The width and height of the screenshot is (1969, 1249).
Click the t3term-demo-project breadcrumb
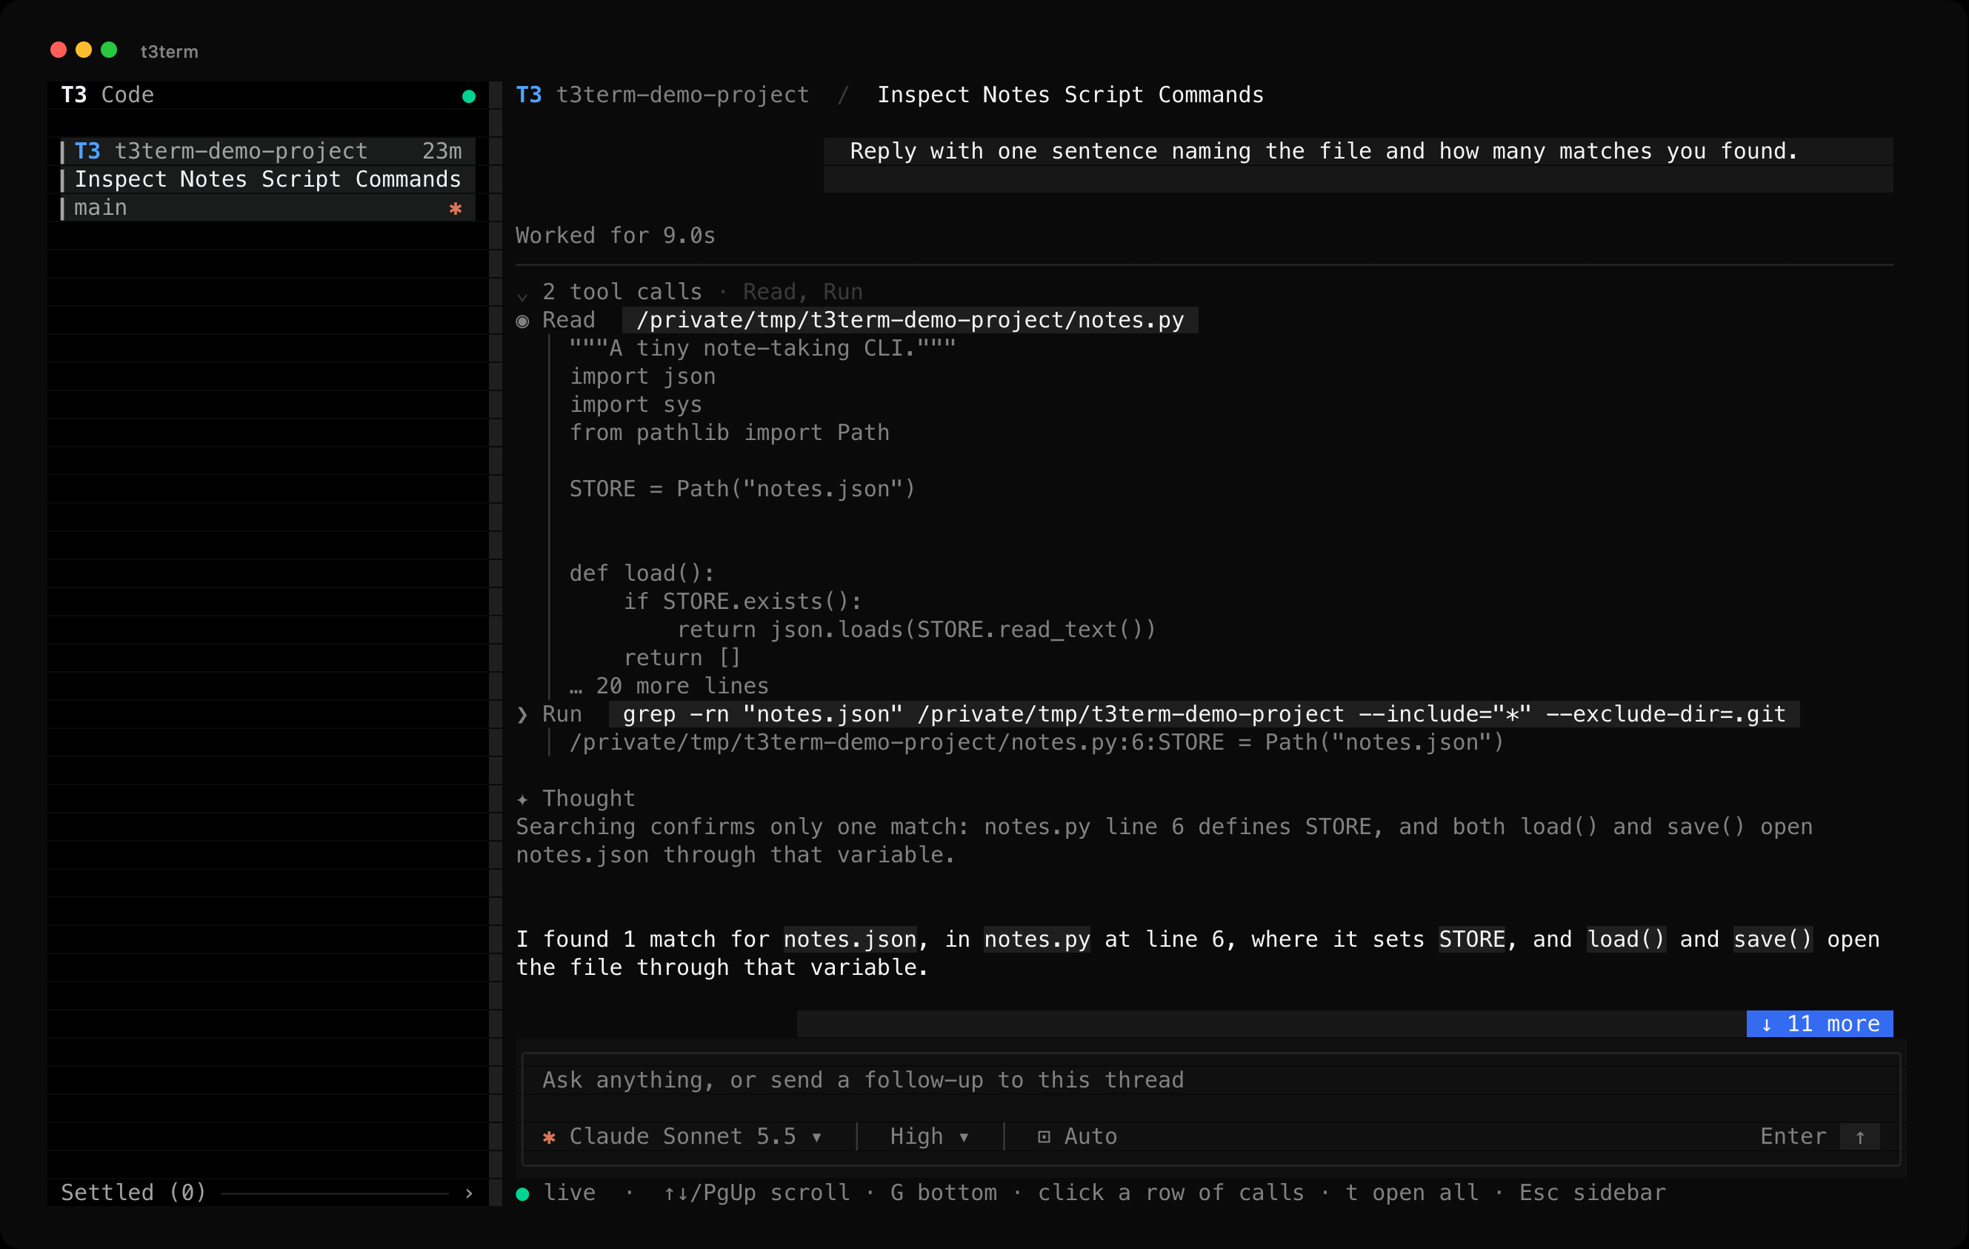(682, 95)
